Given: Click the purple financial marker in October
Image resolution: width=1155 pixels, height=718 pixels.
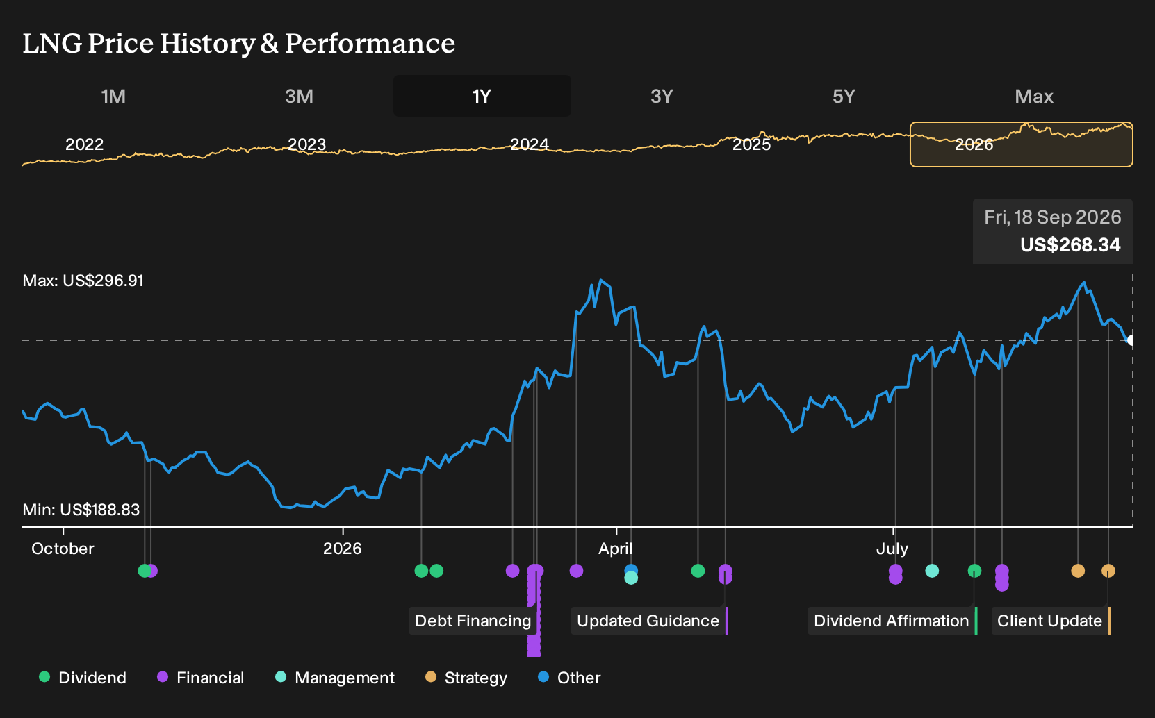Looking at the screenshot, I should [x=153, y=571].
